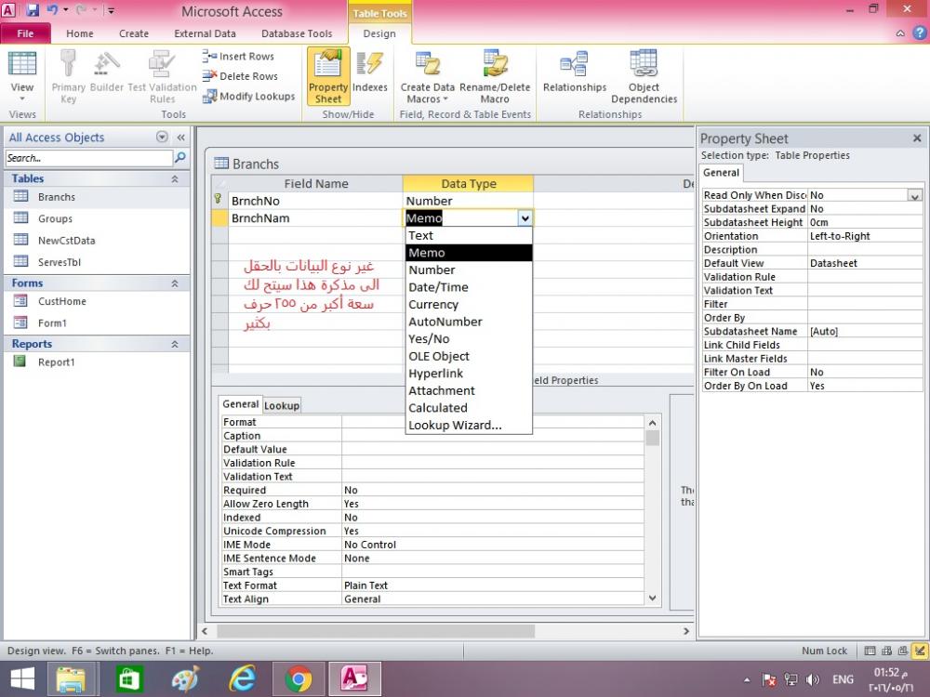Viewport: 930px width, 697px height.
Task: Open the View button in Views group
Action: (x=22, y=77)
